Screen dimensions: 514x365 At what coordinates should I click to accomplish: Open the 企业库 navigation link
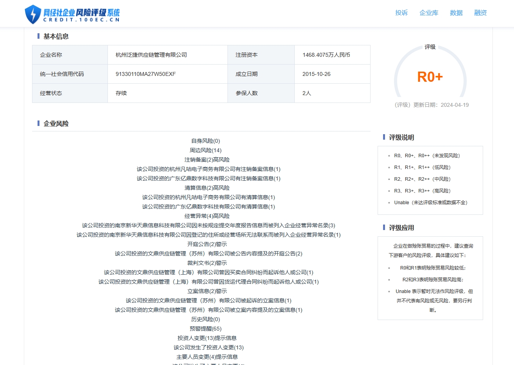429,13
